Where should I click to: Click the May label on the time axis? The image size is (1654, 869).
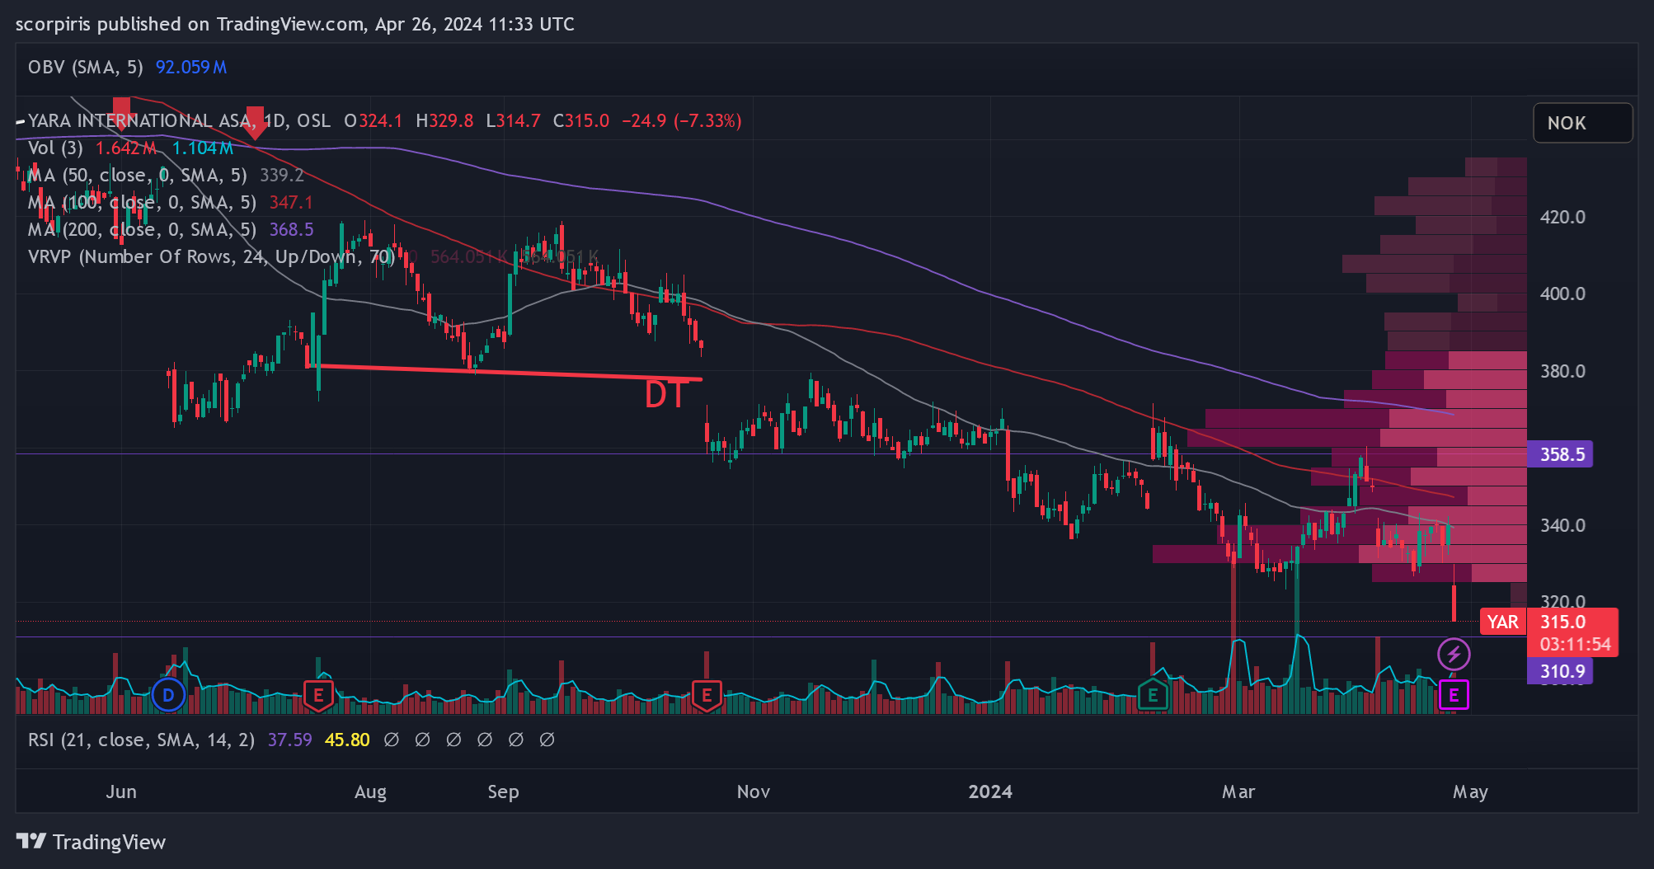pyautogui.click(x=1470, y=791)
